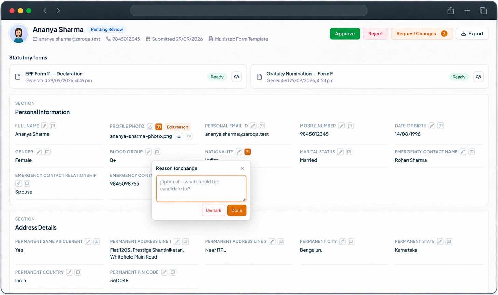This screenshot has height=295, width=498.
Task: Click the comment icon beside Full Name
Action: 53,126
